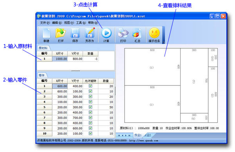
Task: Go to first job with navigation arrow
Action: tap(119, 136)
